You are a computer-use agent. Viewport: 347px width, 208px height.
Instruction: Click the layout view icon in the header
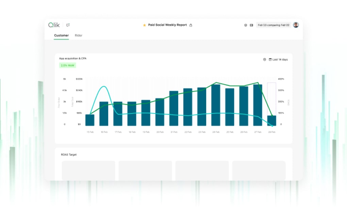pos(251,25)
